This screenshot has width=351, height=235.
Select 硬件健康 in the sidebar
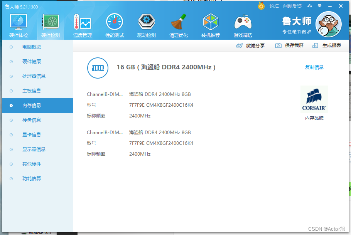click(37, 62)
